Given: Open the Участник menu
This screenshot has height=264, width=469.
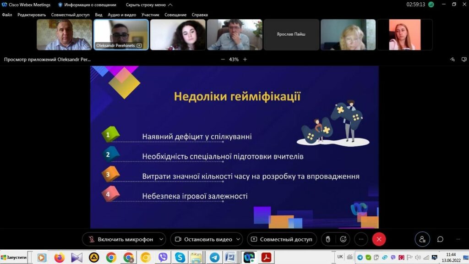Looking at the screenshot, I should tap(150, 15).
